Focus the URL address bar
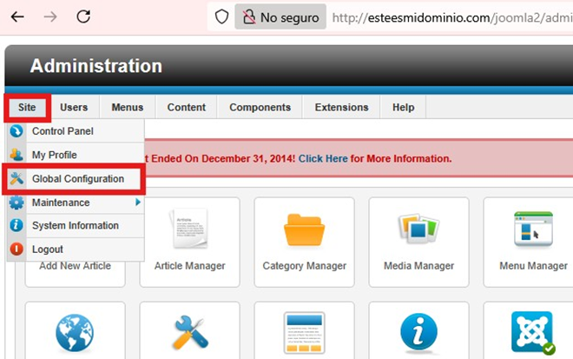 [452, 17]
